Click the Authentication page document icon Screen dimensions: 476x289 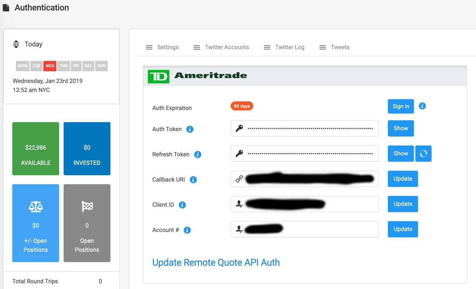click(x=6, y=7)
